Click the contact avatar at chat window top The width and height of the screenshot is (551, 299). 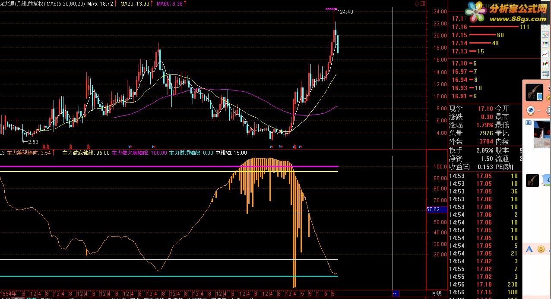click(534, 92)
